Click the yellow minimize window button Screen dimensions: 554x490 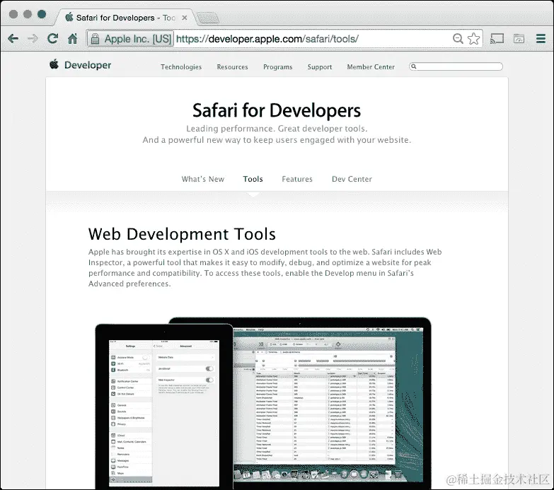click(x=28, y=14)
